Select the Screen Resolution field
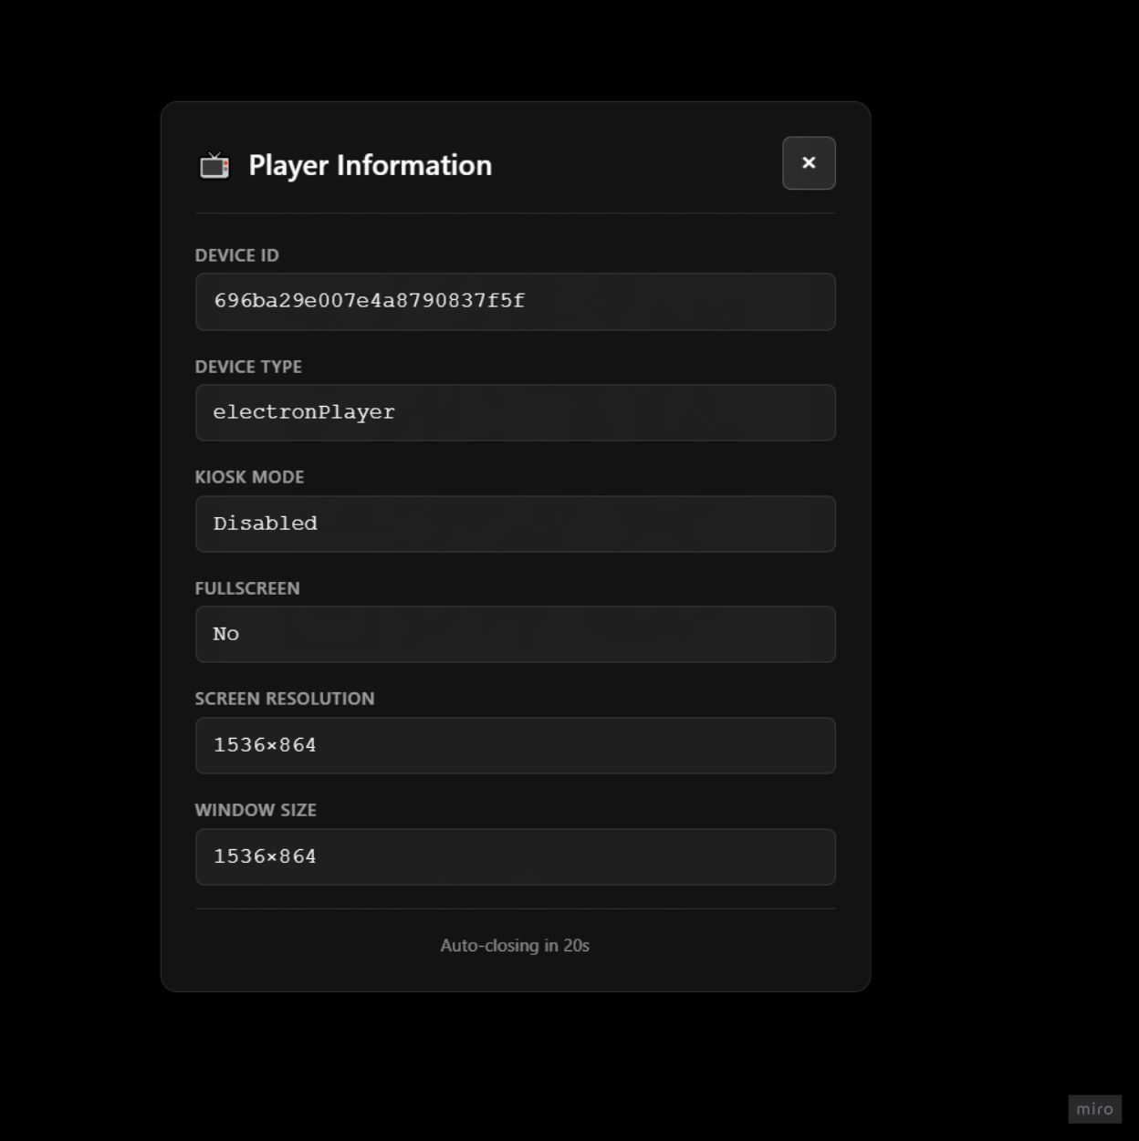Viewport: 1139px width, 1141px height. [515, 745]
